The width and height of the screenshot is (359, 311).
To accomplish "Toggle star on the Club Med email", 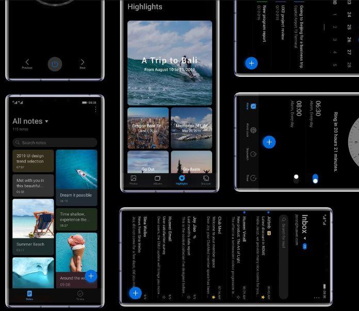I will 214,297.
